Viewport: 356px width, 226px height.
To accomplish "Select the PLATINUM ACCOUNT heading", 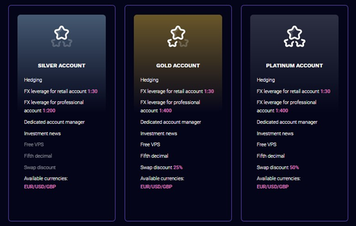I will [294, 65].
